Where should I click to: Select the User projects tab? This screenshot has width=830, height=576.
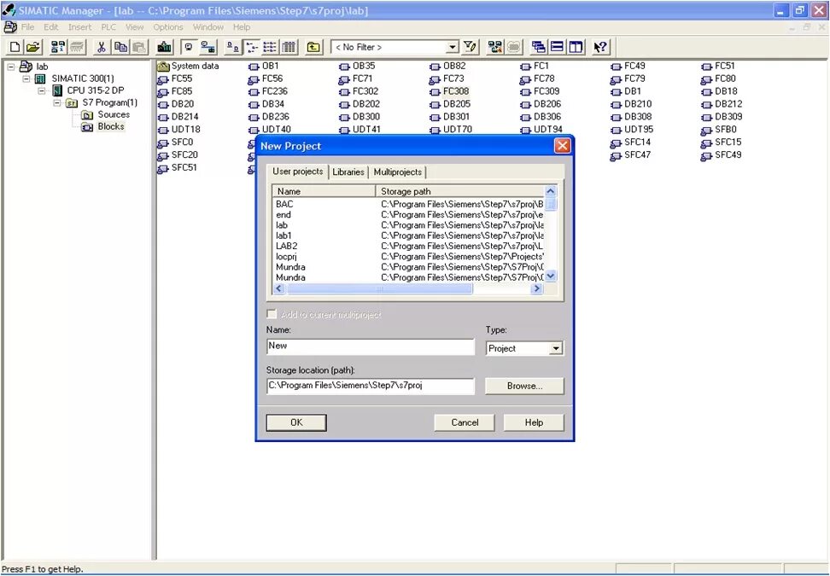click(297, 172)
